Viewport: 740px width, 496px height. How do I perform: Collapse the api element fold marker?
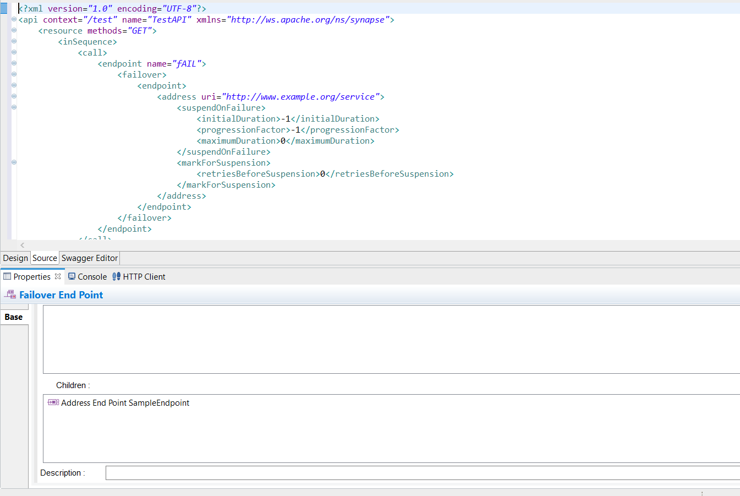coord(13,19)
